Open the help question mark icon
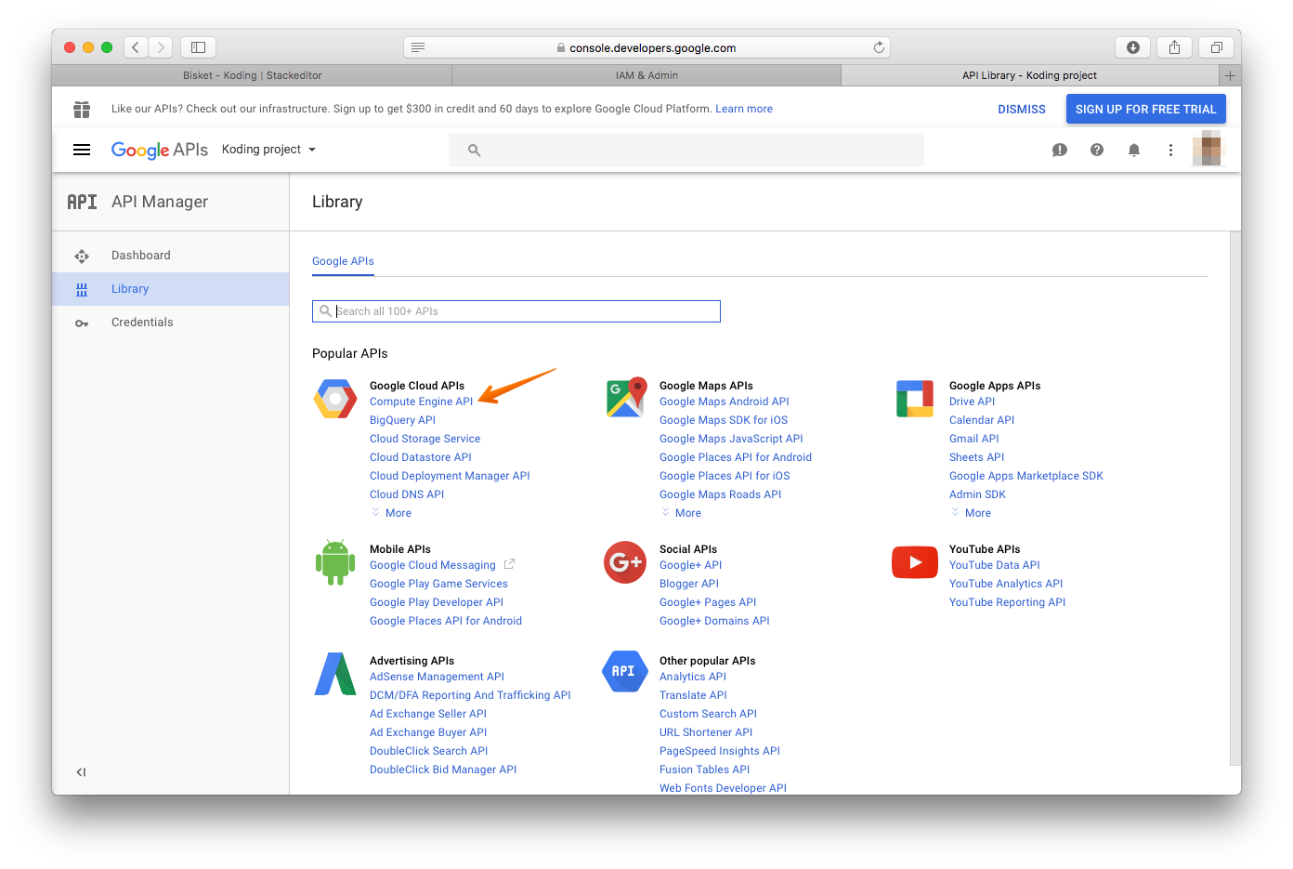The width and height of the screenshot is (1293, 869). (1097, 150)
